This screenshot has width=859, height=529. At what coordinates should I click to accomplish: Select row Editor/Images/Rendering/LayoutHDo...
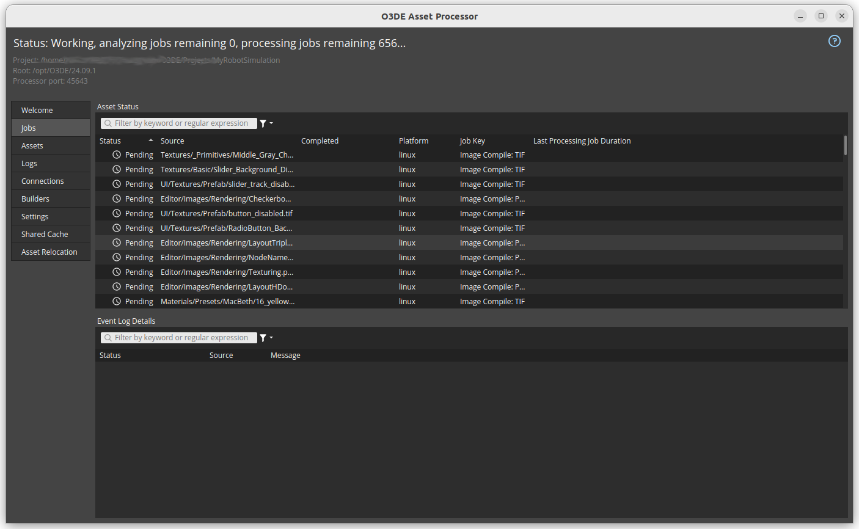click(x=469, y=287)
